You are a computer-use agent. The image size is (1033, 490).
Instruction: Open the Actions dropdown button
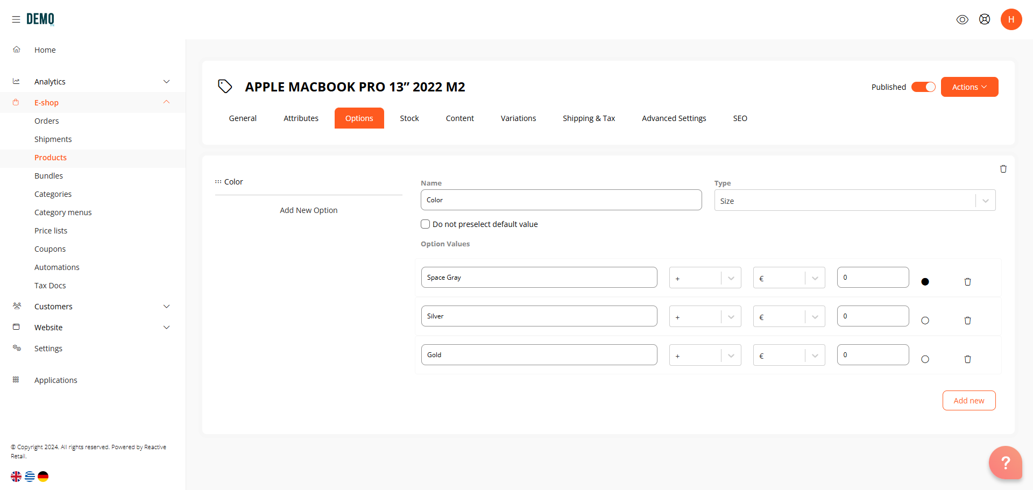[969, 87]
